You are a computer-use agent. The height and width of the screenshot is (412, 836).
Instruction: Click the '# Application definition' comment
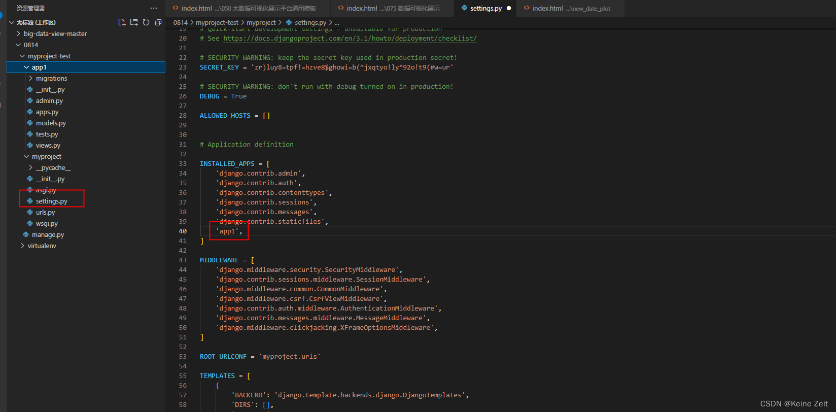click(247, 144)
